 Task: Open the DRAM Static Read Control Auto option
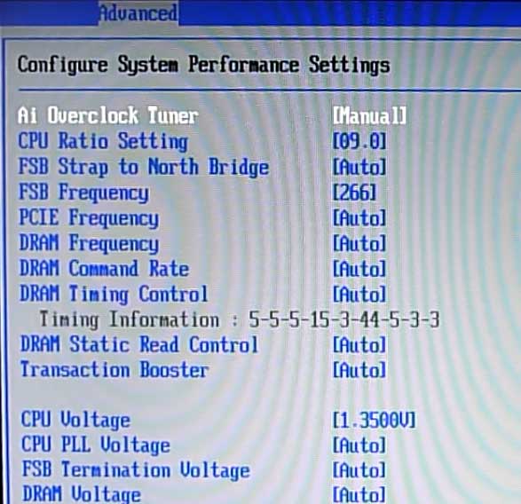pyautogui.click(x=359, y=345)
